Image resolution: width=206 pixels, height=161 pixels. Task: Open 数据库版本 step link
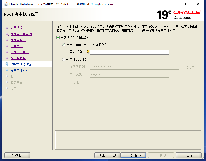coord(18,40)
